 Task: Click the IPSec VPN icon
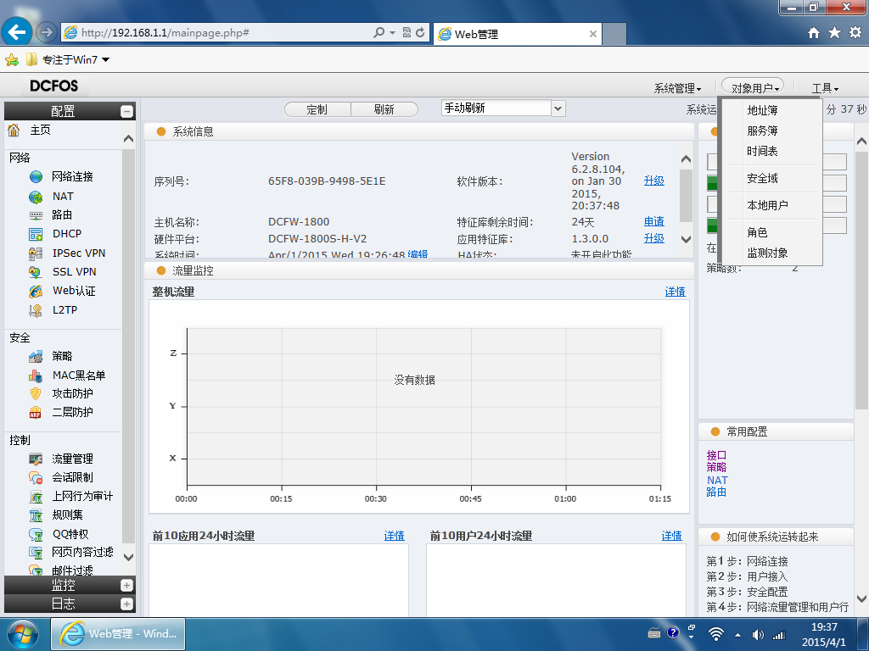pos(36,253)
